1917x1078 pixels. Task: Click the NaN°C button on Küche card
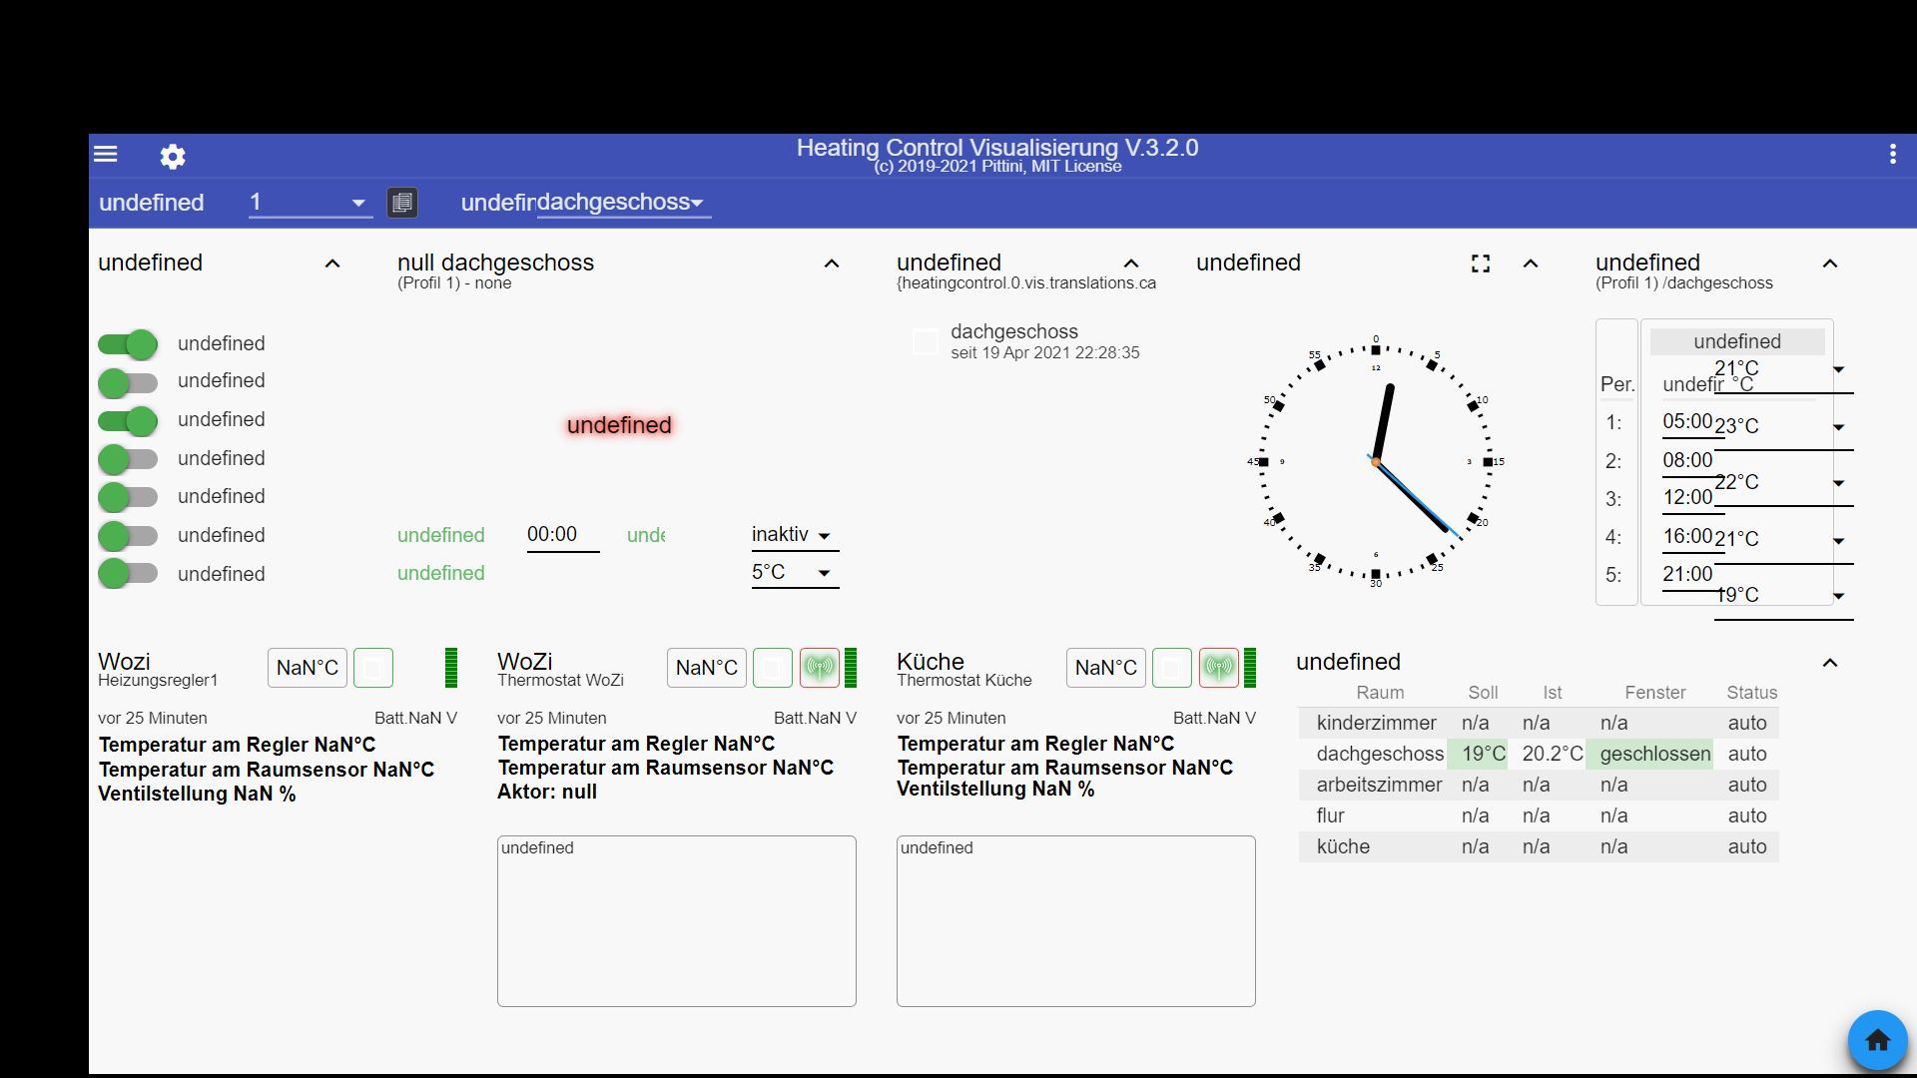(1105, 668)
